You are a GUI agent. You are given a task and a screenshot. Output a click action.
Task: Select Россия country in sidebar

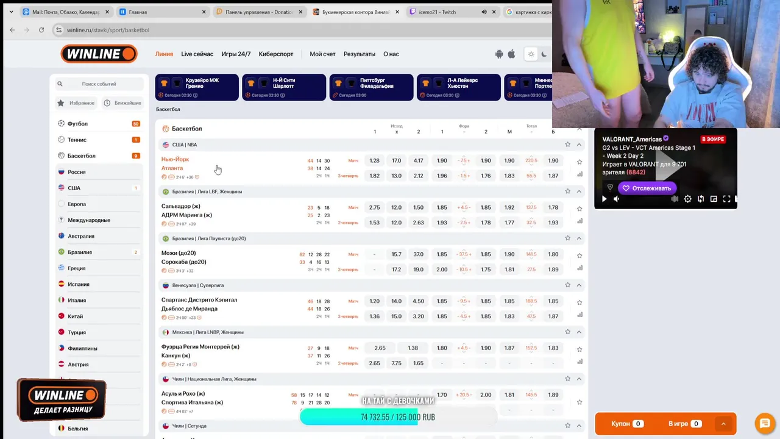99,172
